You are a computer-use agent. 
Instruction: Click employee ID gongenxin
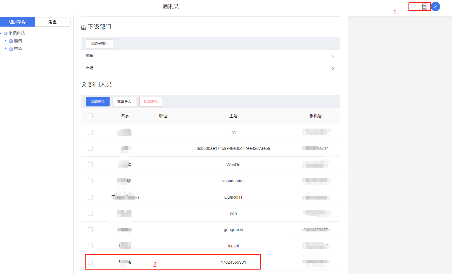[233, 230]
